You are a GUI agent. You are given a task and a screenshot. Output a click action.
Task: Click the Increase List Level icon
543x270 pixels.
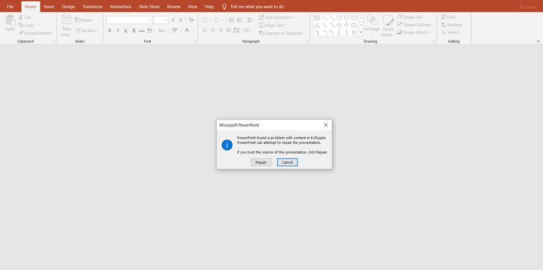point(239,20)
